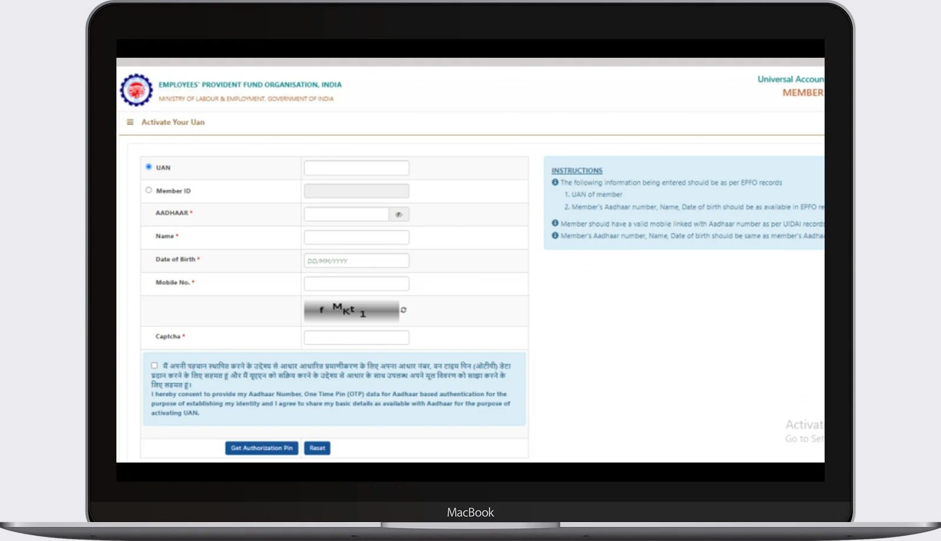The width and height of the screenshot is (941, 541).
Task: Open the hamburger menu beside Activate Your Uan
Action: (x=130, y=122)
